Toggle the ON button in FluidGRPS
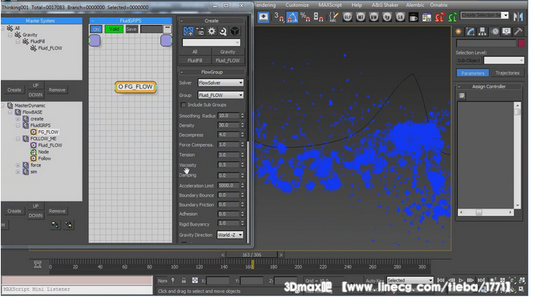 (x=96, y=29)
